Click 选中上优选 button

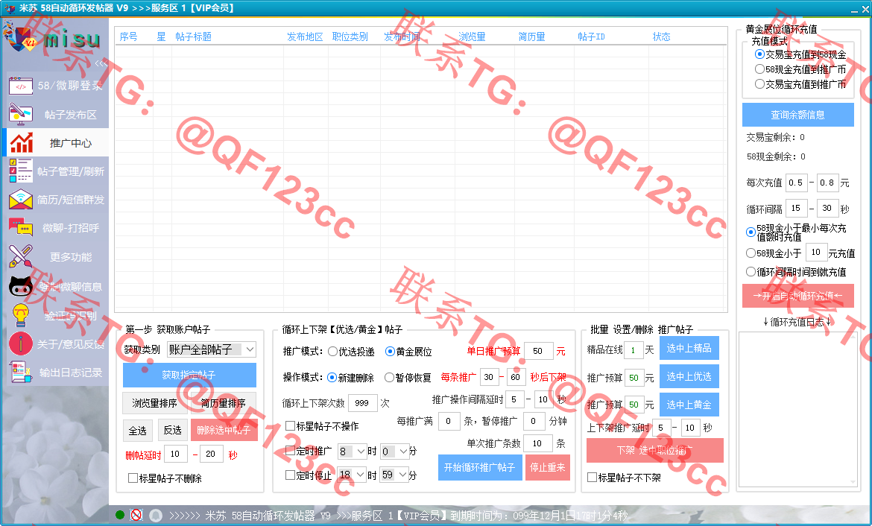click(689, 376)
